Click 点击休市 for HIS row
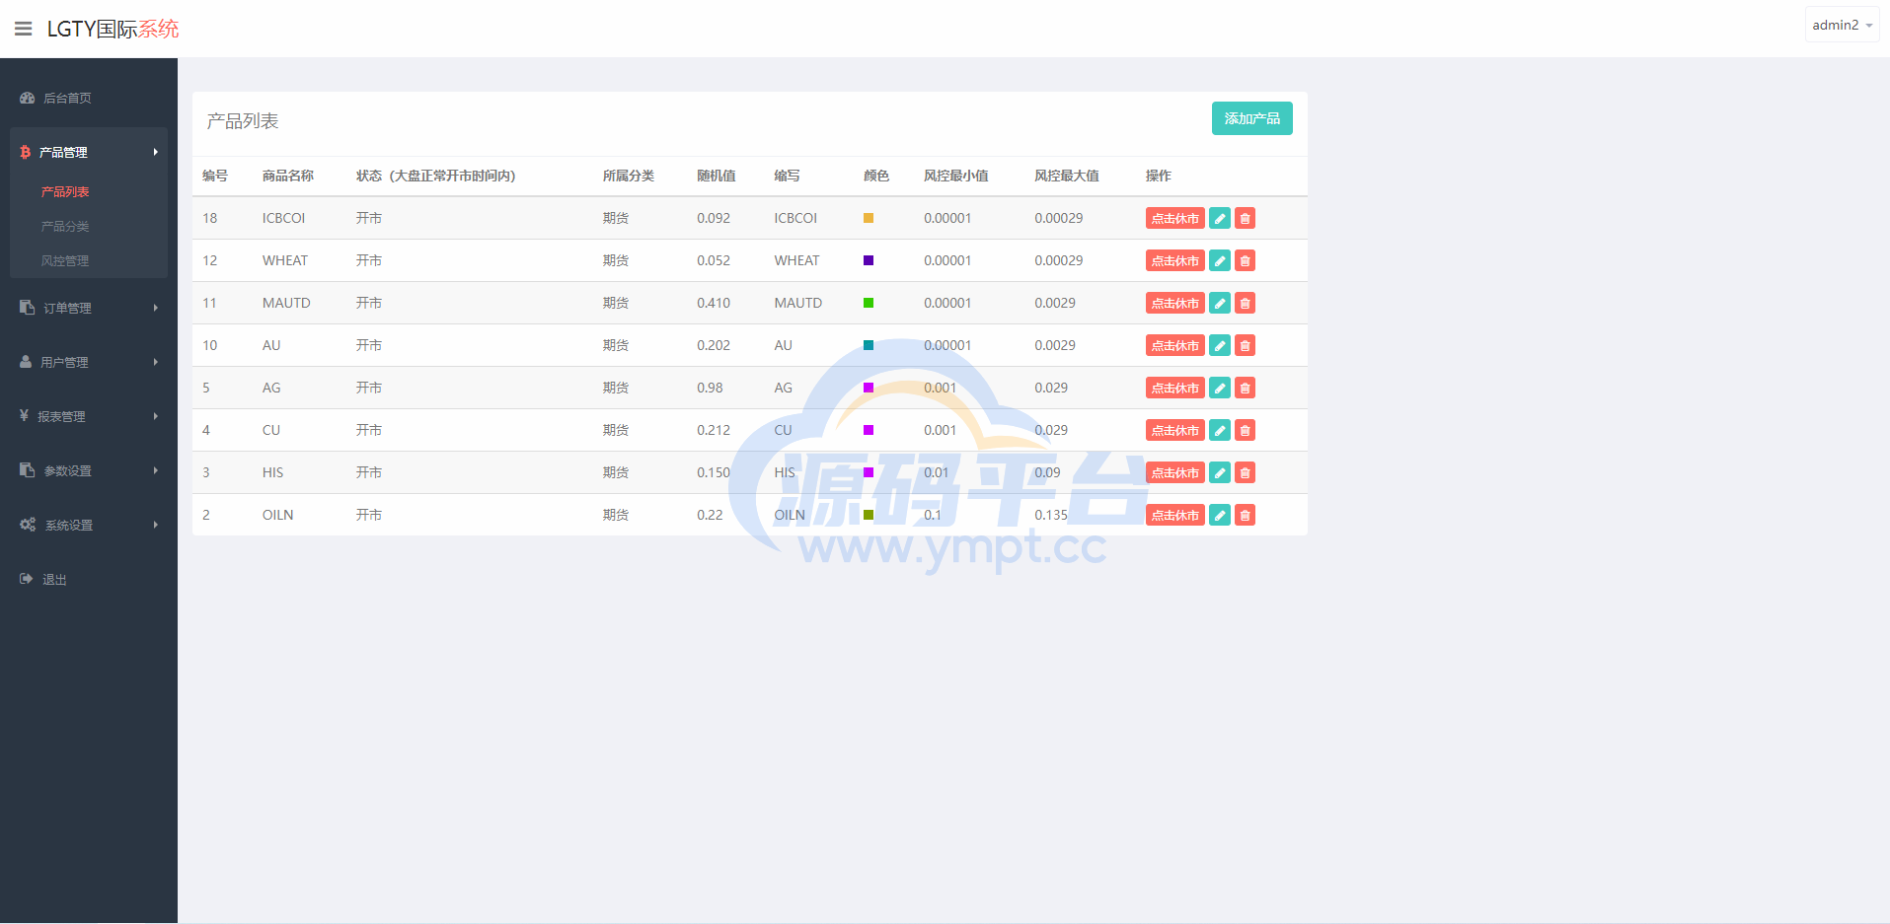The height and width of the screenshot is (924, 1890). [1174, 472]
